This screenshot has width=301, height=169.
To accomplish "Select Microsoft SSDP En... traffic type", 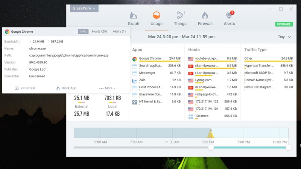I will (268, 73).
